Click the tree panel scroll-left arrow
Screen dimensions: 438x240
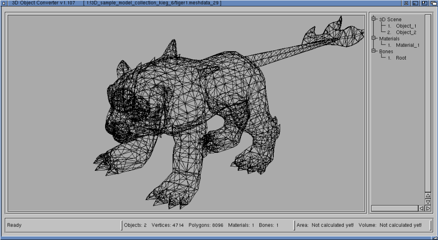pyautogui.click(x=421, y=208)
